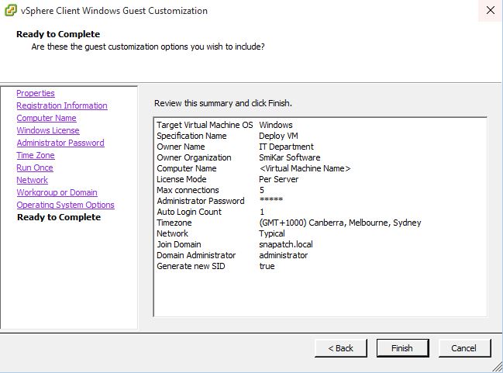Select the snapatch.local domain value

pos(286,244)
